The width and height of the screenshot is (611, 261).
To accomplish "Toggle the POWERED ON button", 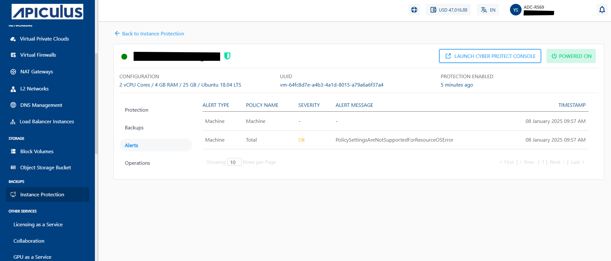I will 571,56.
